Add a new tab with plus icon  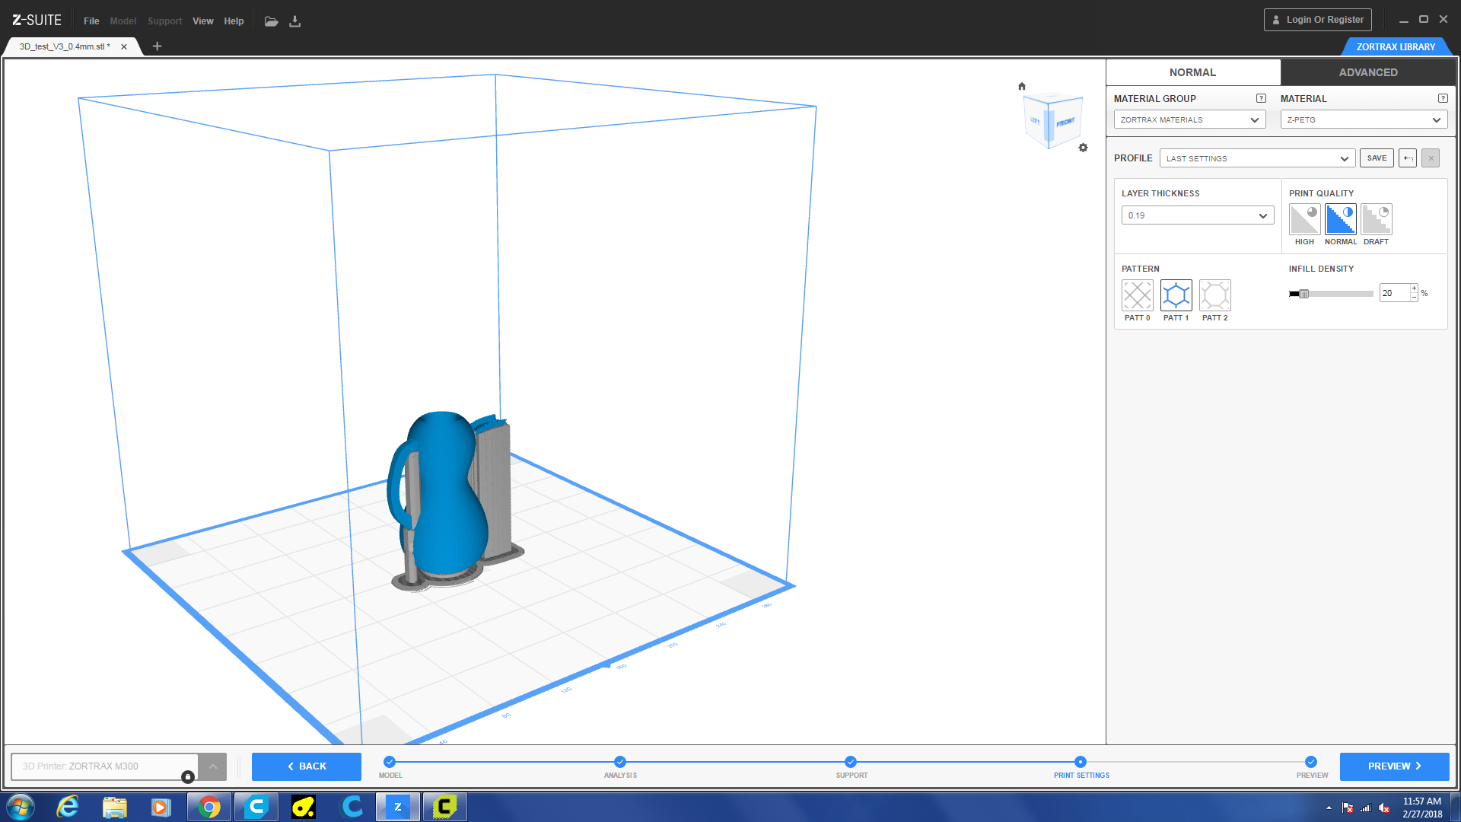click(x=158, y=46)
